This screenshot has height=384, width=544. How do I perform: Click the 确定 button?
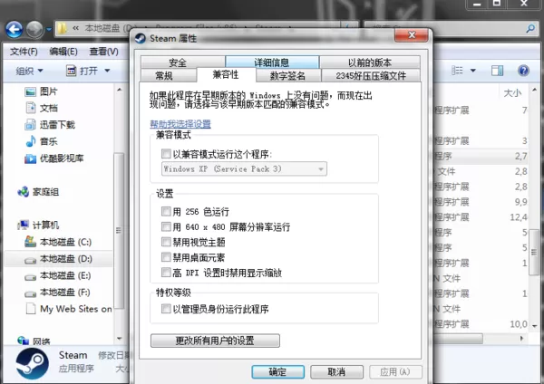coord(278,372)
